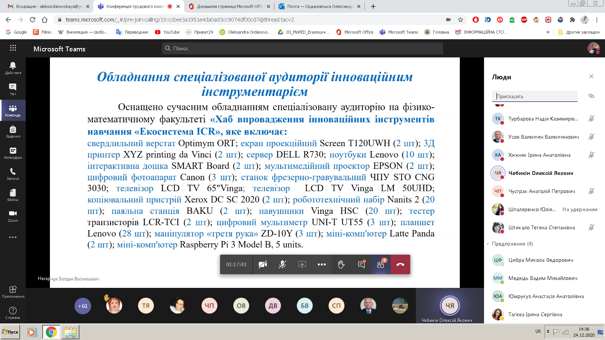Toggle the camera in meeting toolbar
The height and width of the screenshot is (340, 605).
[263, 264]
